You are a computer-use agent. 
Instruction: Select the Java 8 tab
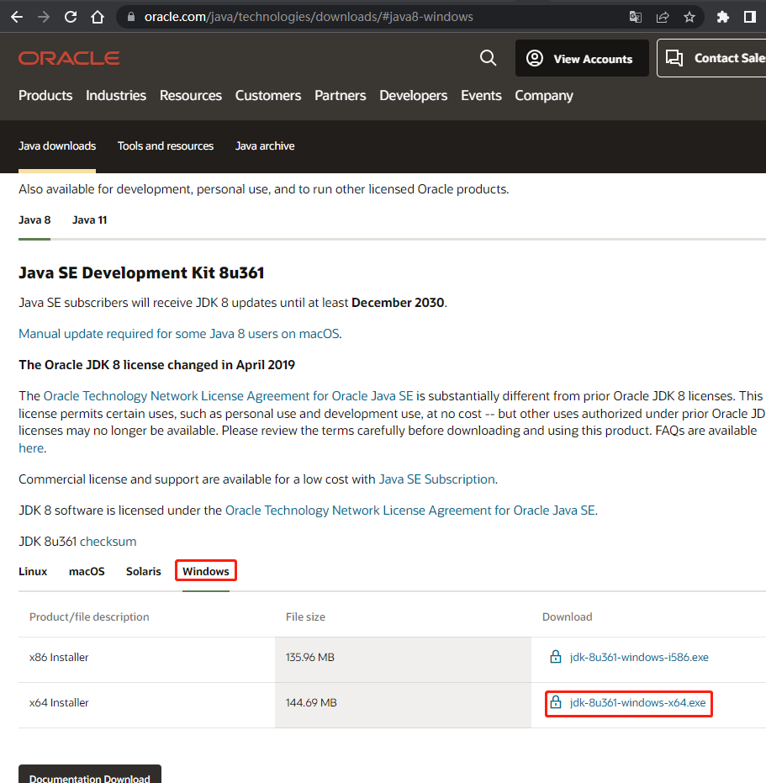coord(34,220)
